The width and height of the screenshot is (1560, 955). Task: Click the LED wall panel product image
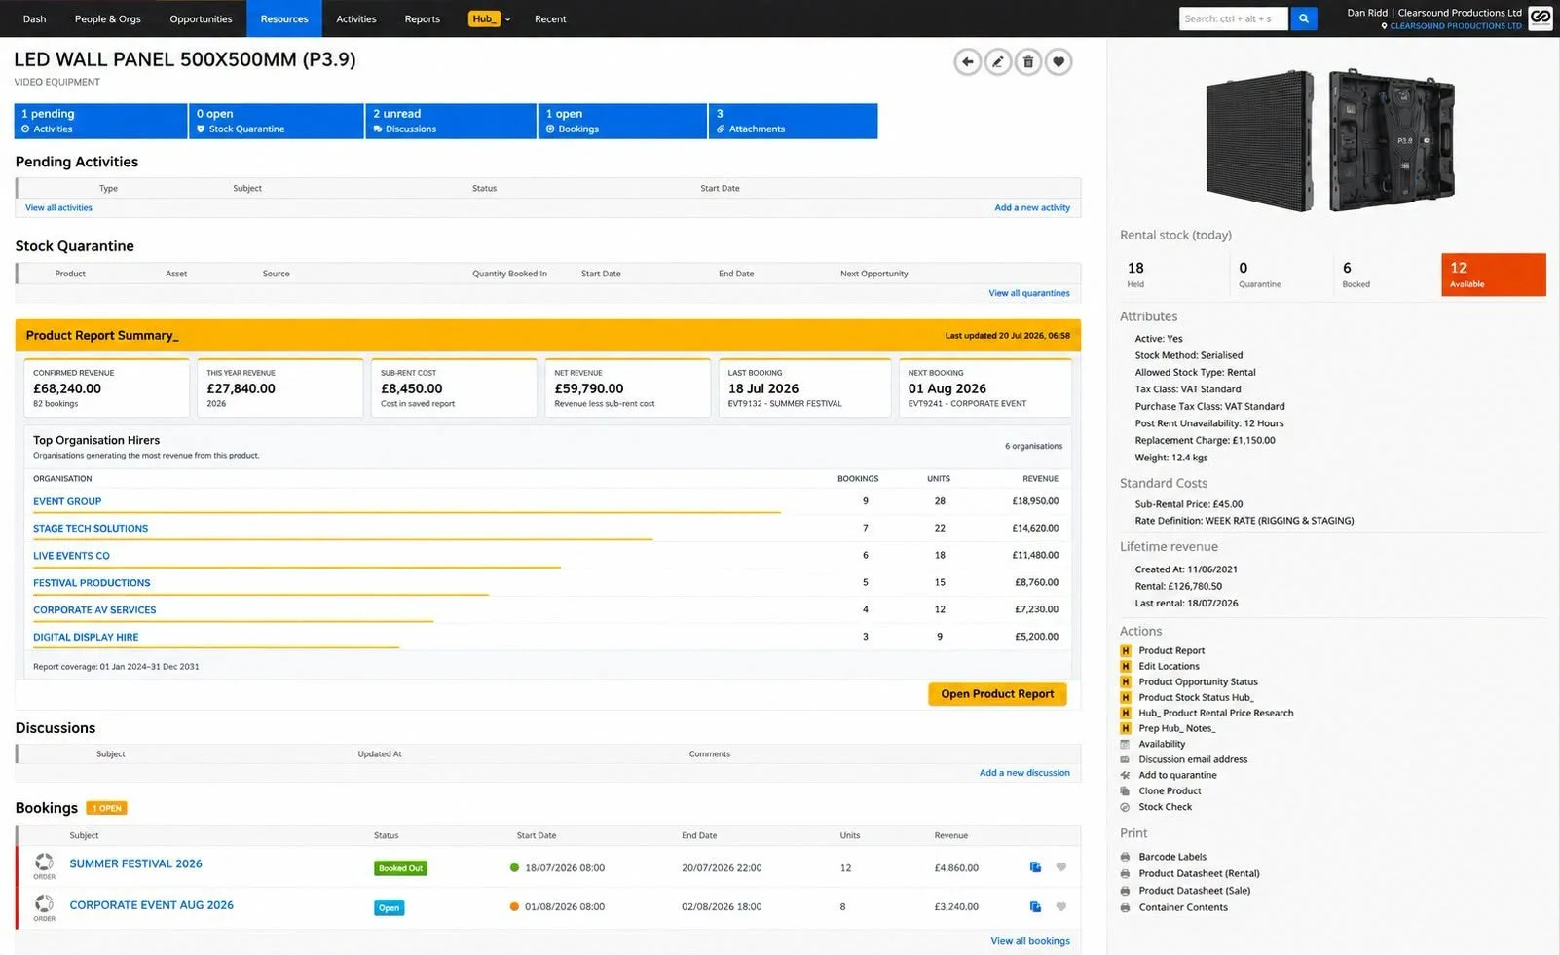tap(1330, 140)
